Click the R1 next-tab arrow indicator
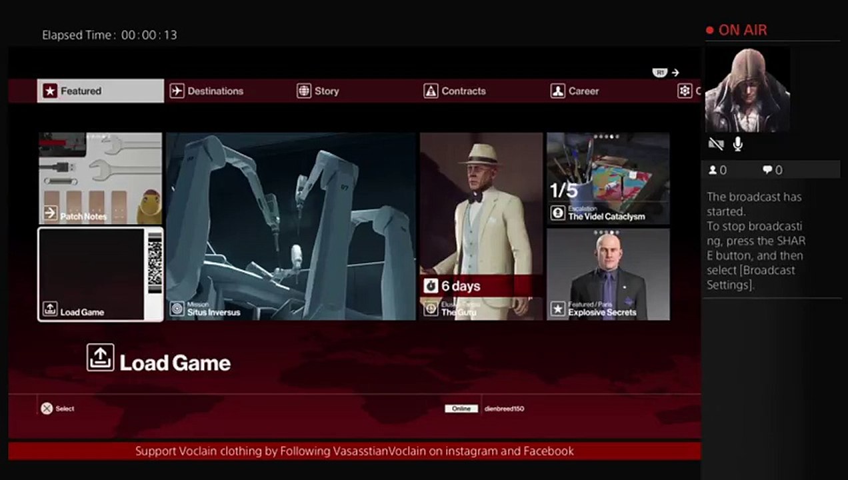 pos(666,72)
